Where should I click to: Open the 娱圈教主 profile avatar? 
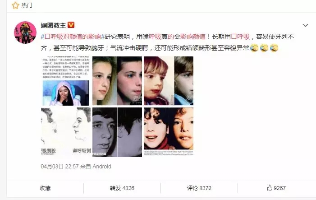click(x=25, y=33)
